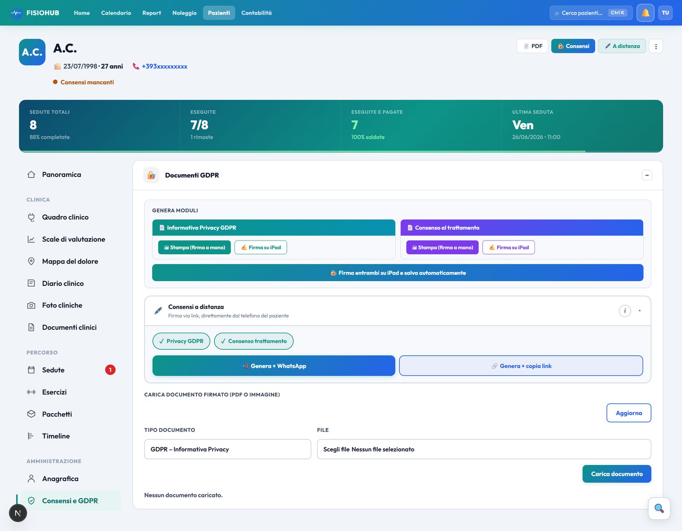The width and height of the screenshot is (682, 531).
Task: Click Firma su iPad under Consenso al trattamento
Action: (x=509, y=247)
